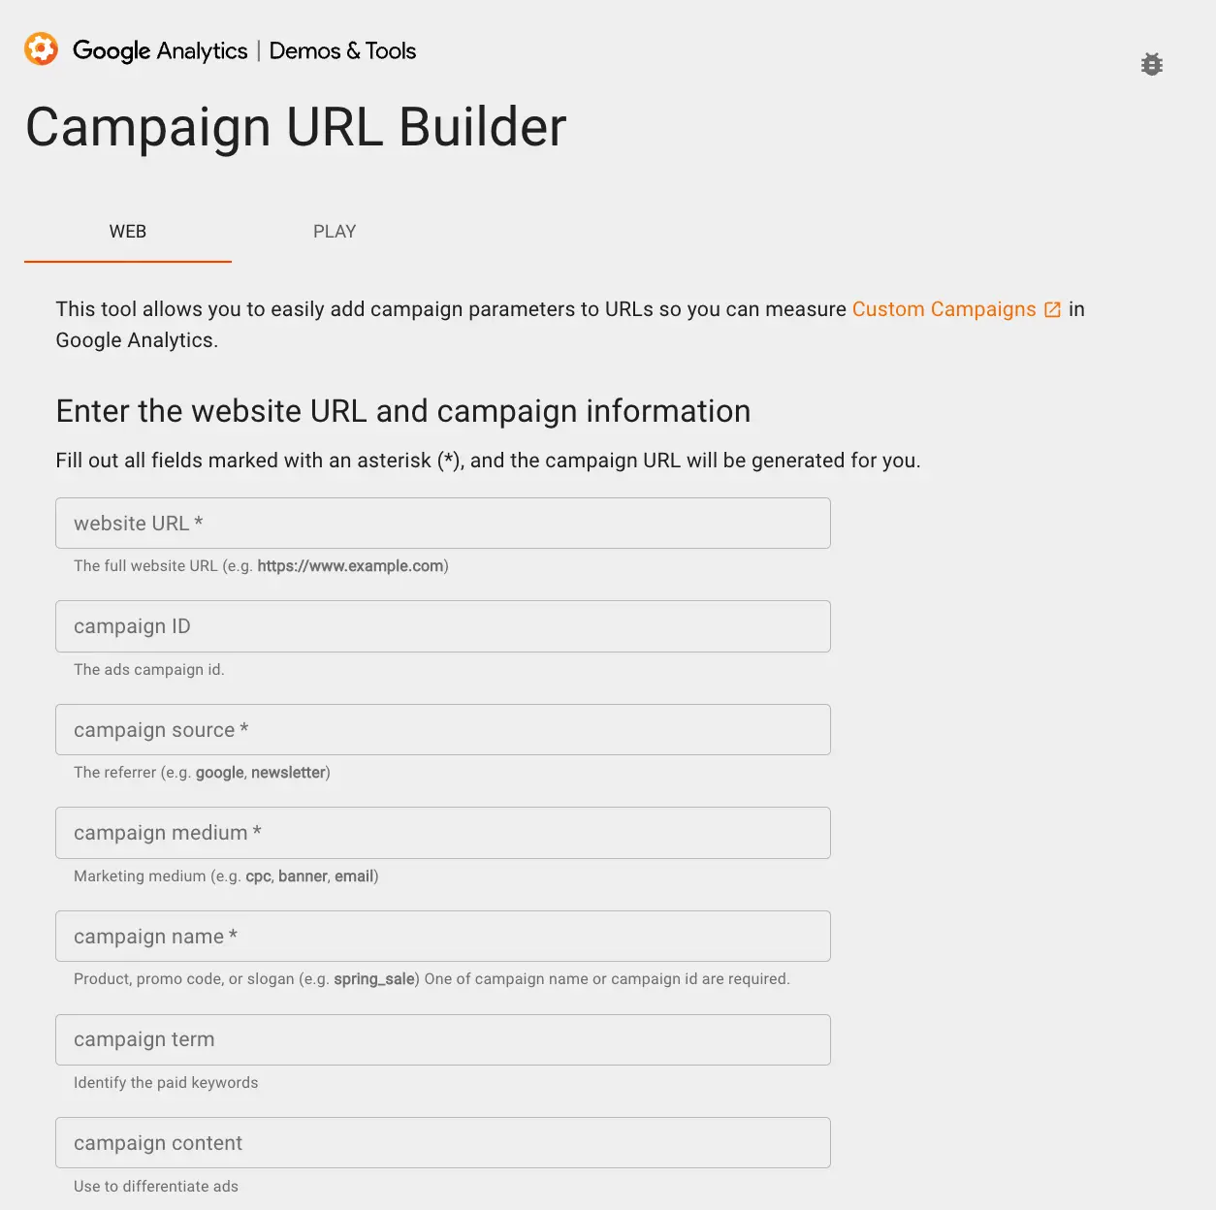
Task: Open the bug report icon
Action: click(1152, 64)
